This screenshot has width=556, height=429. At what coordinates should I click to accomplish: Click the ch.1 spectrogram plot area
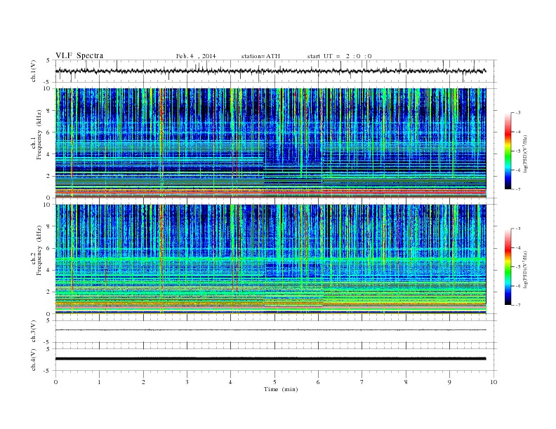[270, 143]
